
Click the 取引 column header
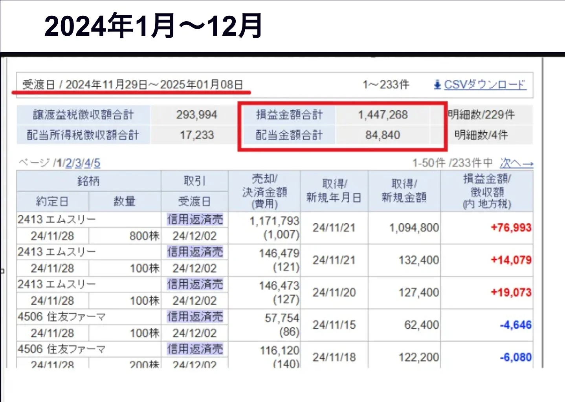(194, 181)
